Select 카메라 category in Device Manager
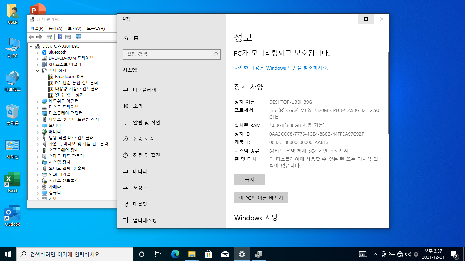 (51, 187)
